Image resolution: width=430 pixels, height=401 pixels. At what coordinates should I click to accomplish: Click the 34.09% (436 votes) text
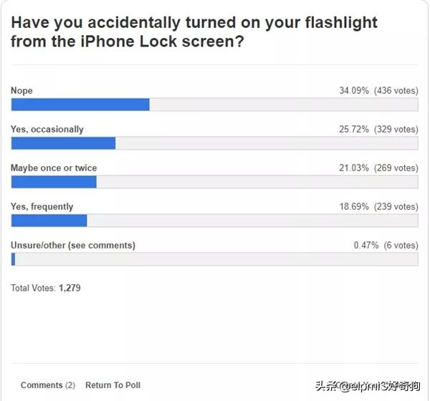378,91
